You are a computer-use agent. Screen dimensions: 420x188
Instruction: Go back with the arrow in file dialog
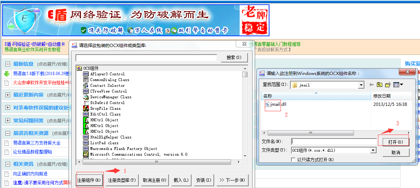pyautogui.click(x=371, y=85)
